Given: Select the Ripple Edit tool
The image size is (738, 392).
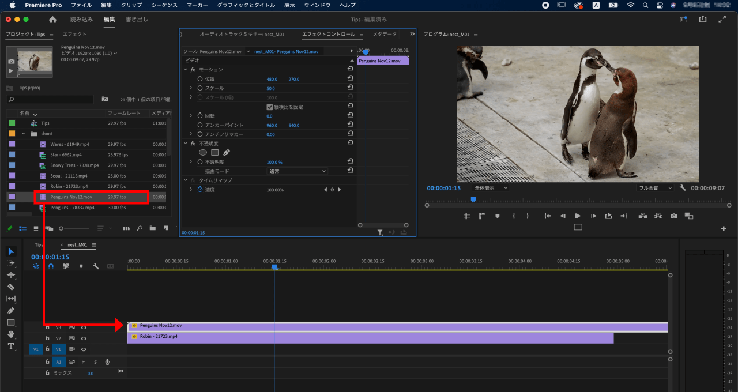Looking at the screenshot, I should (11, 275).
